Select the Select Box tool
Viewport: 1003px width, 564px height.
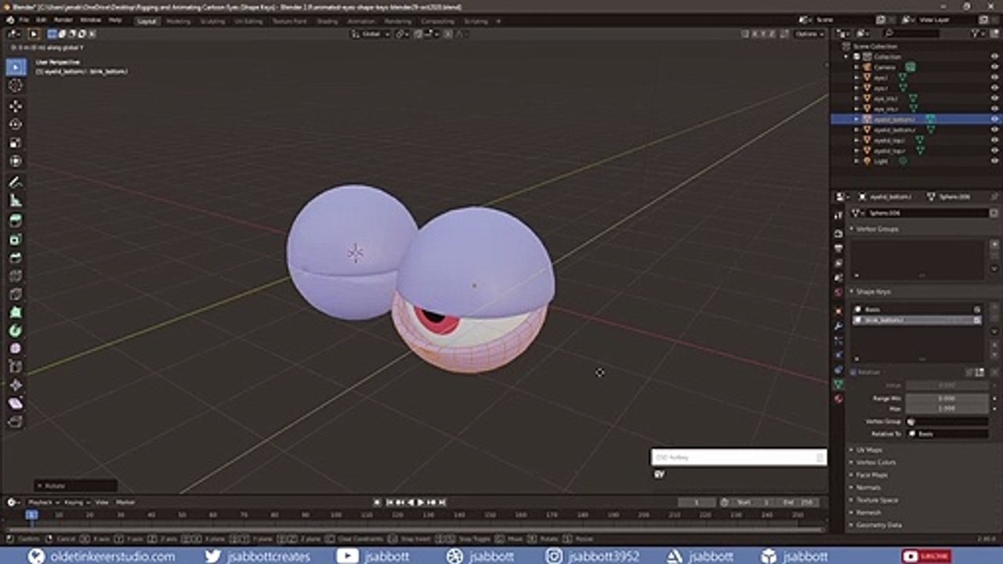point(16,67)
